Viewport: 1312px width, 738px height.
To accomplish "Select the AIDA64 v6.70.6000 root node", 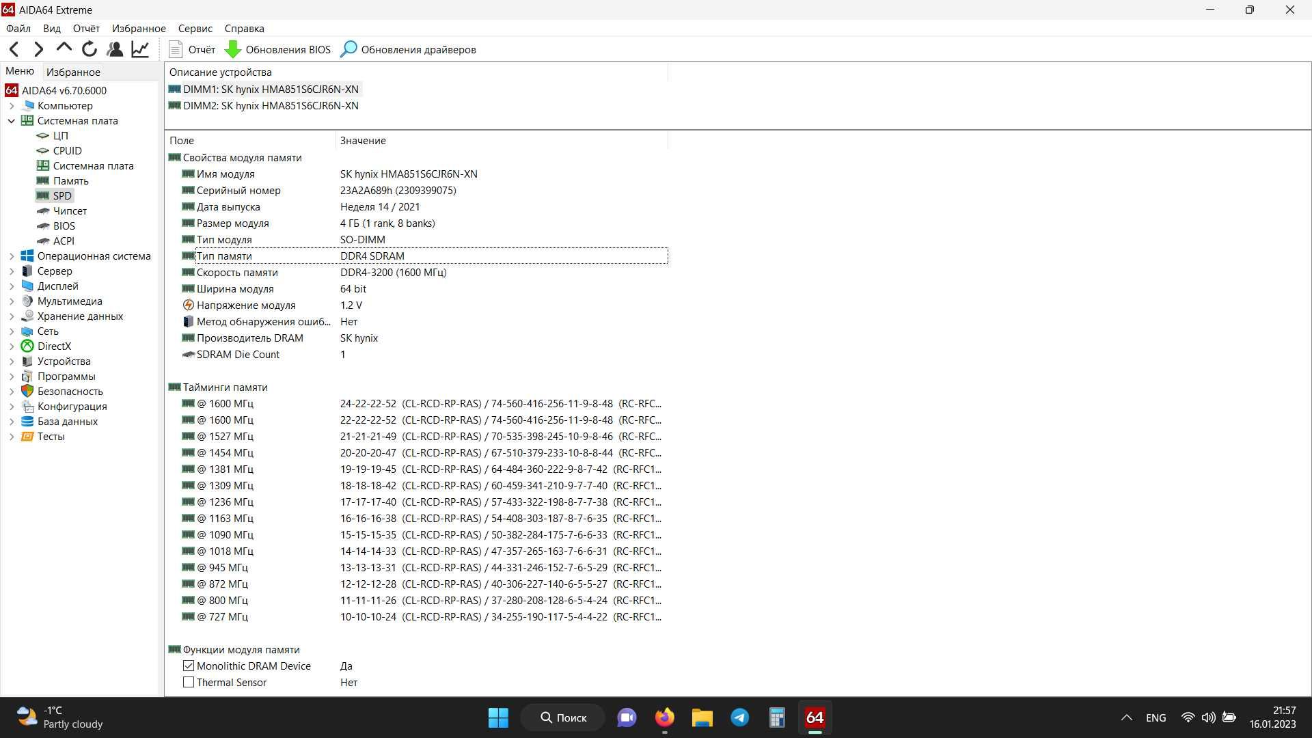I will click(56, 90).
